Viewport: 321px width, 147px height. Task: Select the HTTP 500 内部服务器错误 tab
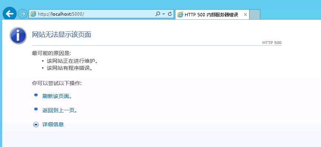pyautogui.click(x=212, y=14)
